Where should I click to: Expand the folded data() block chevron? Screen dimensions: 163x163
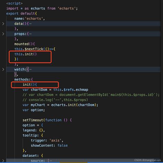coord(3,24)
